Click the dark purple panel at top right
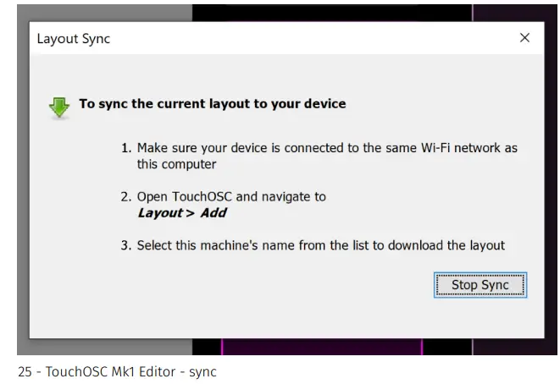The height and width of the screenshot is (384, 560). (x=515, y=12)
